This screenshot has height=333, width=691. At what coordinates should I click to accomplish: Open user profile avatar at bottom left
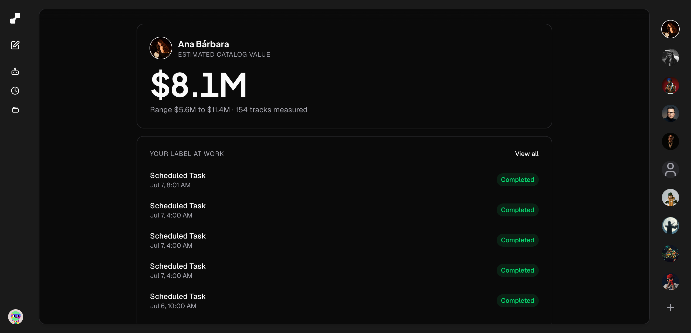click(x=16, y=317)
